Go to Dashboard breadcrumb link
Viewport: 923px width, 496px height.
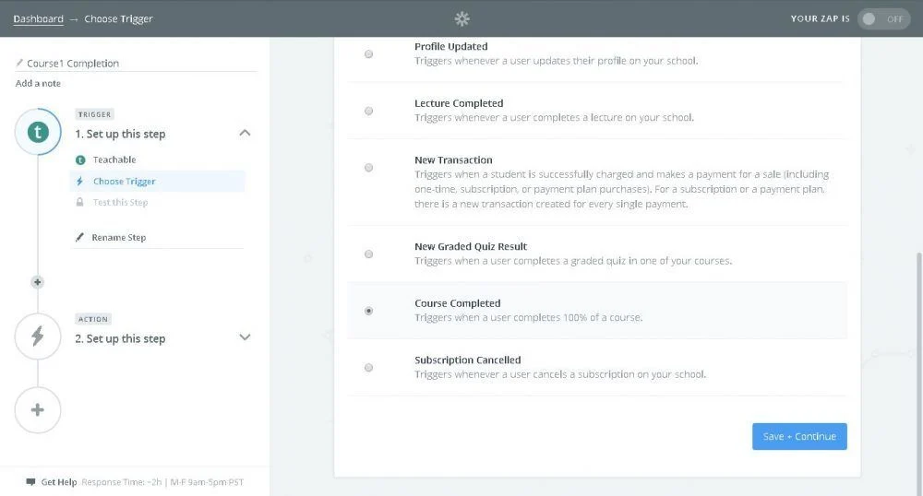38,18
